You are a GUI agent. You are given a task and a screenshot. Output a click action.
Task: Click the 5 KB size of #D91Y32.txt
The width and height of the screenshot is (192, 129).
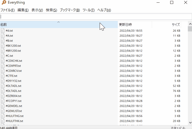click(177, 81)
